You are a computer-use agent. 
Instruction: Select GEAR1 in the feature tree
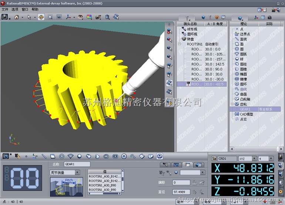point(245,109)
